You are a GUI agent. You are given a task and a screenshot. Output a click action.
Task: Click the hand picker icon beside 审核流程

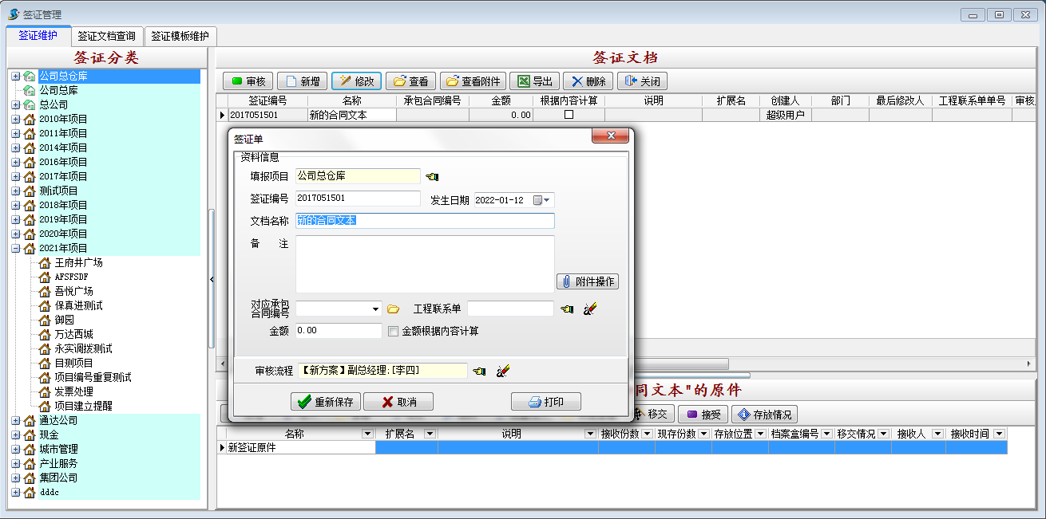click(479, 371)
